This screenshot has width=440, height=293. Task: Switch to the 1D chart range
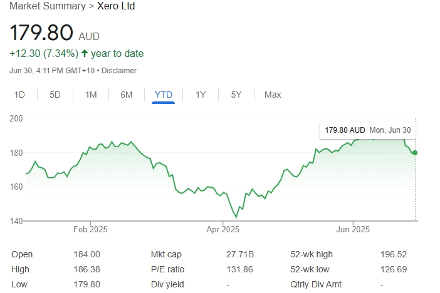click(19, 95)
